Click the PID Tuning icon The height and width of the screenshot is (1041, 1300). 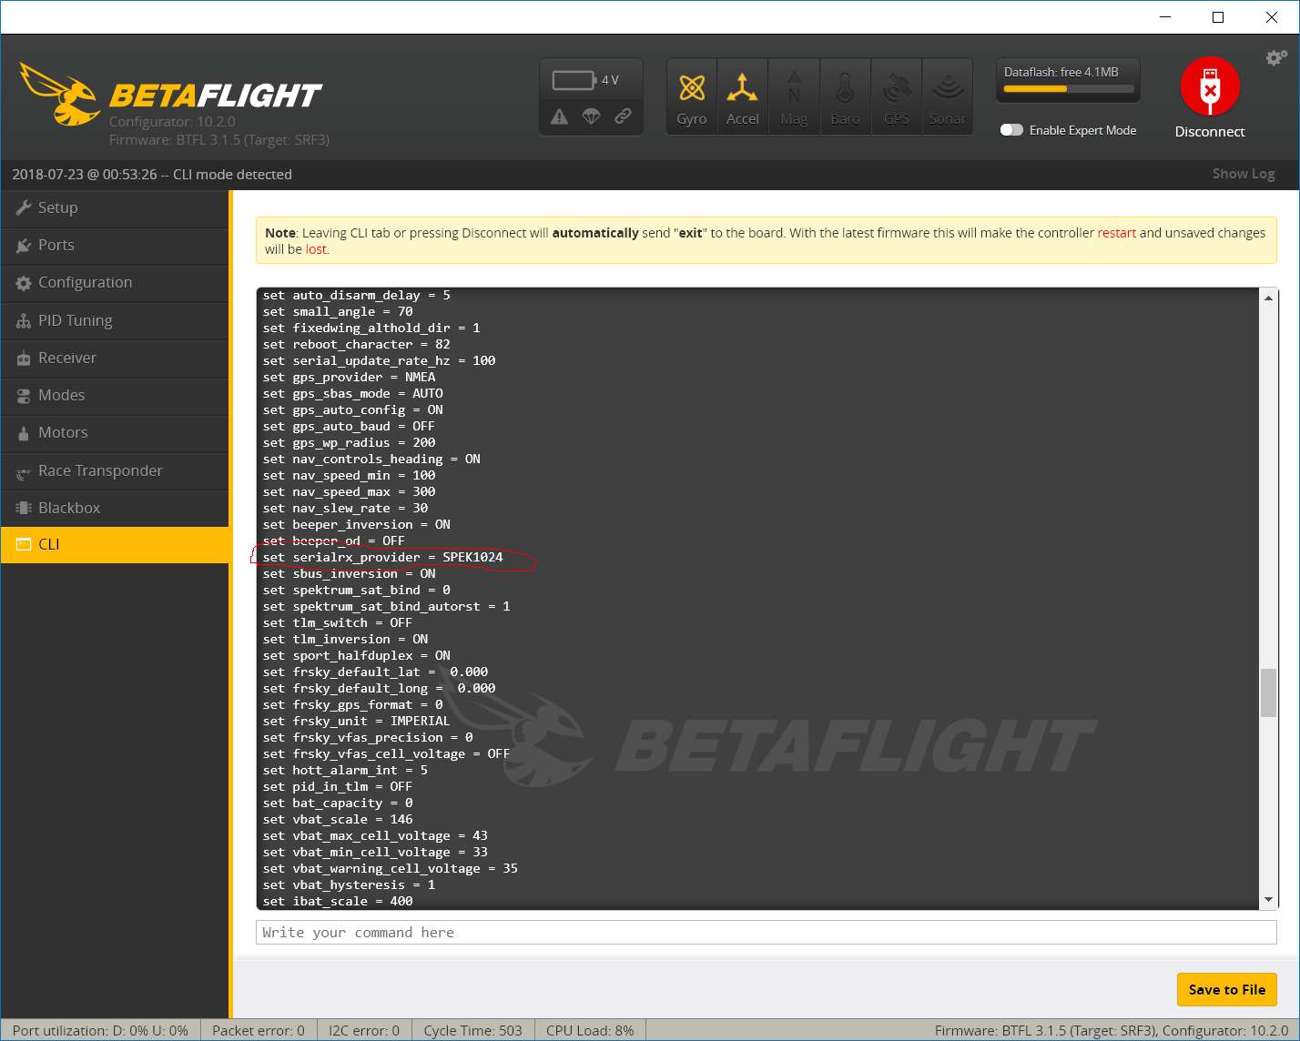point(24,321)
